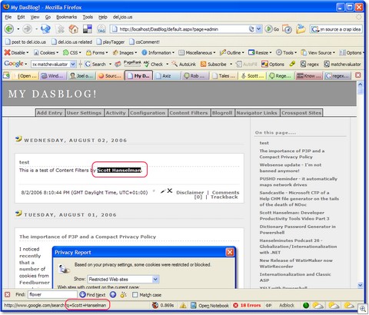
Task: Click the green Go button
Action: click(x=272, y=29)
